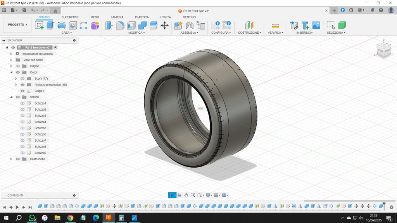Toggle visibility of Schizzo5
The image size is (397, 223).
tap(22, 128)
